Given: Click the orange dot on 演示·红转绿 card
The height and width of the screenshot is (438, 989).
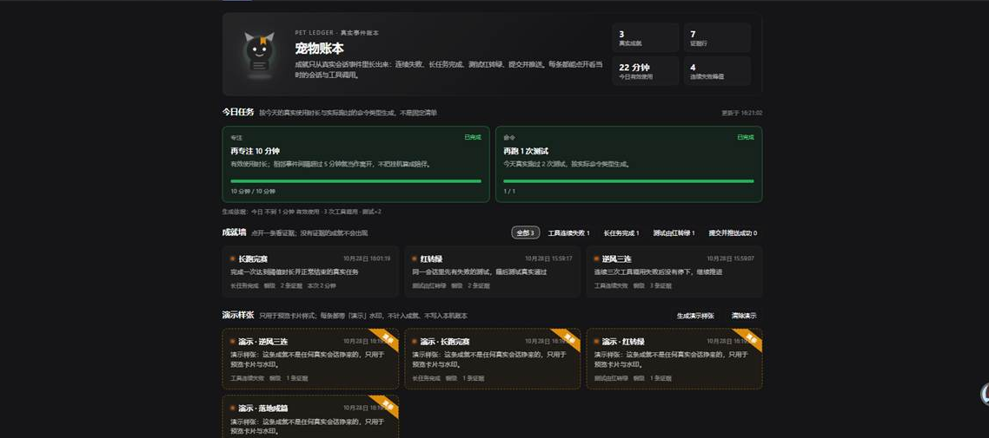Looking at the screenshot, I should tap(595, 341).
